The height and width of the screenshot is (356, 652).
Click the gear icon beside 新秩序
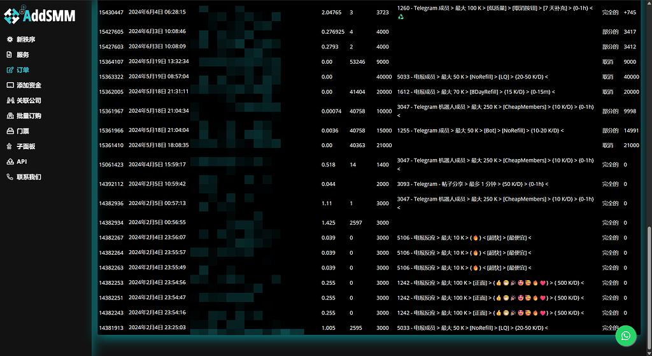pyautogui.click(x=10, y=39)
